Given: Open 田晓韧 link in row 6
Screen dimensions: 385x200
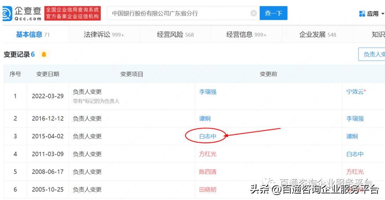Looking at the screenshot, I should point(208,189).
